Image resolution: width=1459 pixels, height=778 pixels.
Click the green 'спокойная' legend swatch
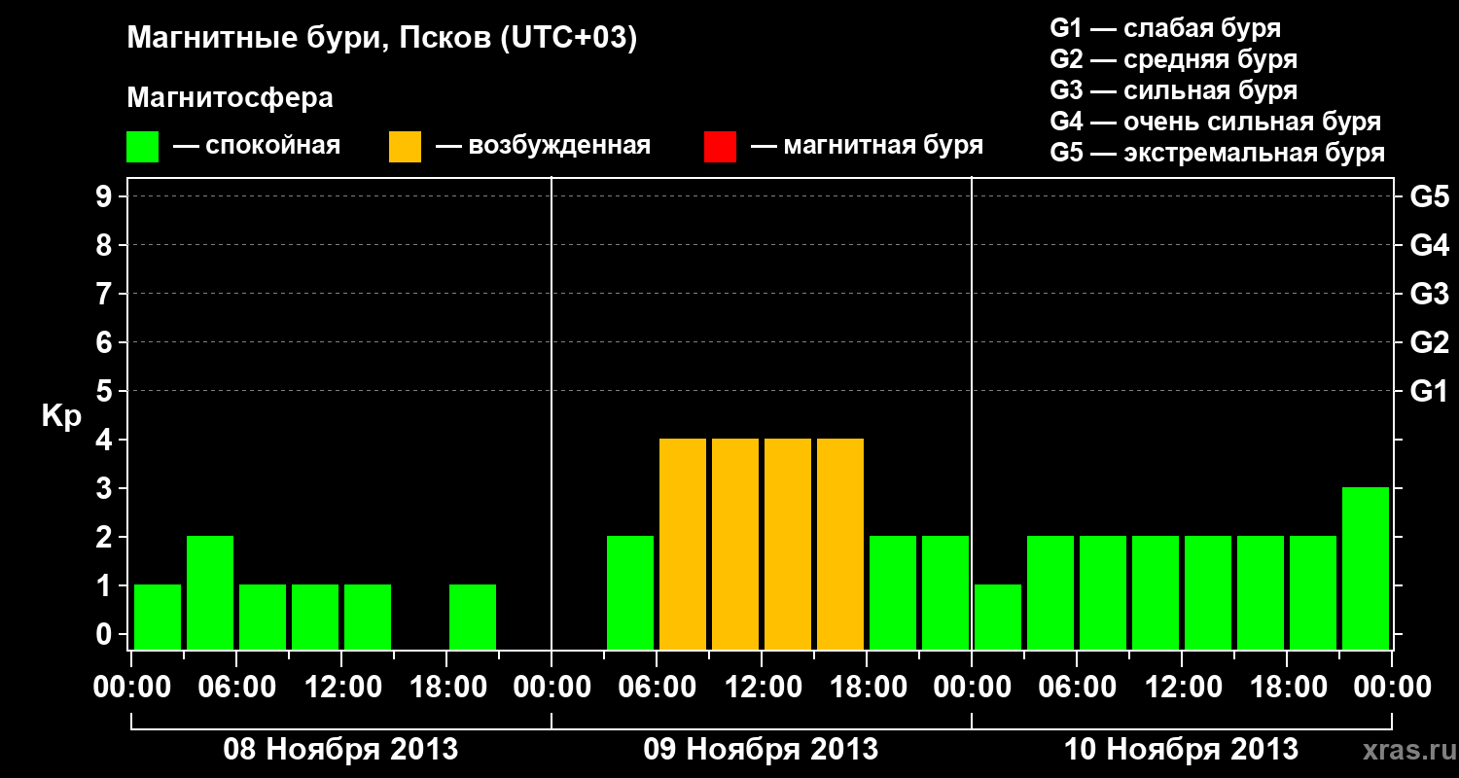pos(142,147)
